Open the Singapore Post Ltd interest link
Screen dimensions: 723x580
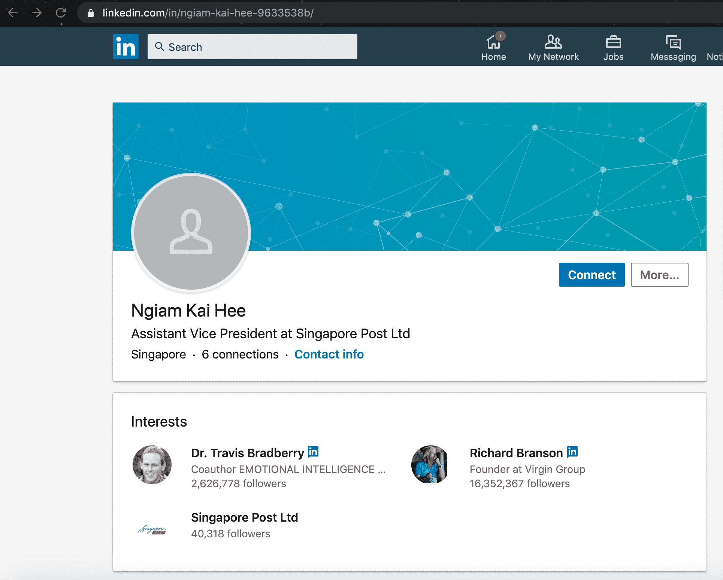click(245, 518)
